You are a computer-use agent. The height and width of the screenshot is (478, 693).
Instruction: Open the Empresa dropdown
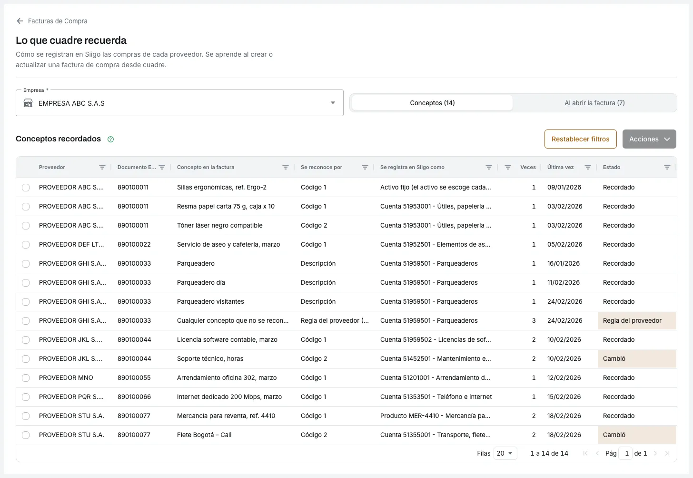(179, 103)
